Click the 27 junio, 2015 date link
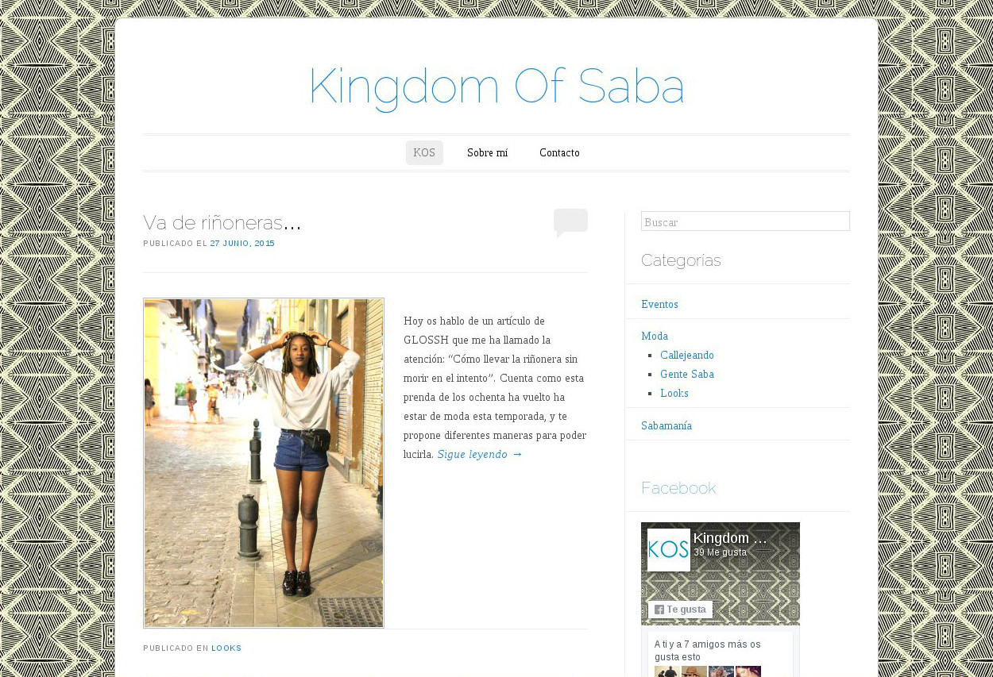Viewport: 993px width, 677px height. coord(242,244)
